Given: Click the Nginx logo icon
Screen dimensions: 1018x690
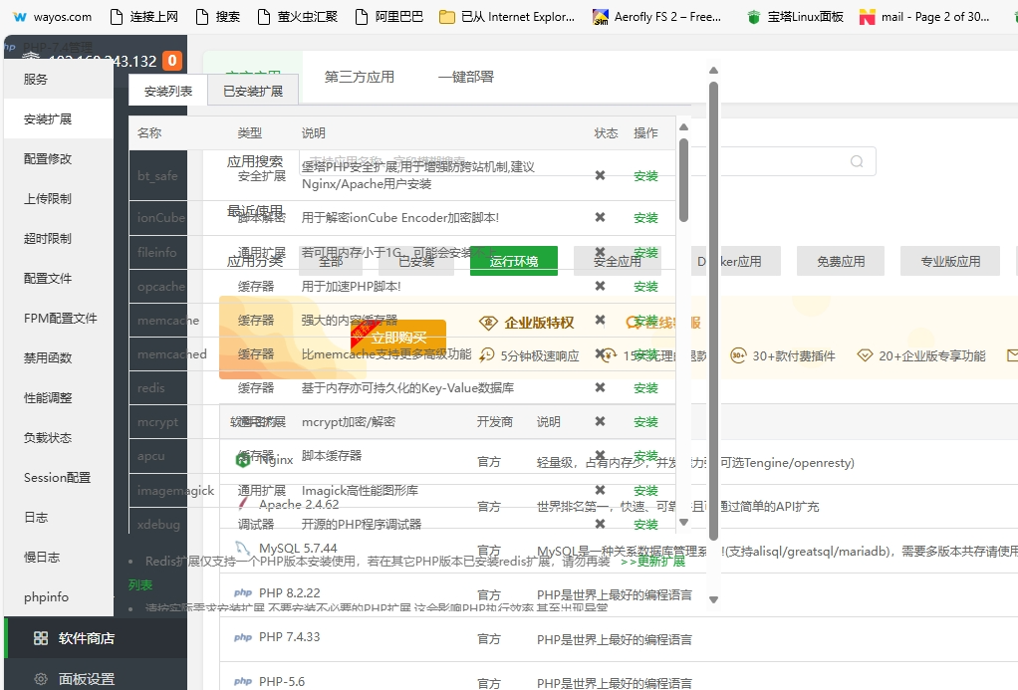Looking at the screenshot, I should click(243, 460).
